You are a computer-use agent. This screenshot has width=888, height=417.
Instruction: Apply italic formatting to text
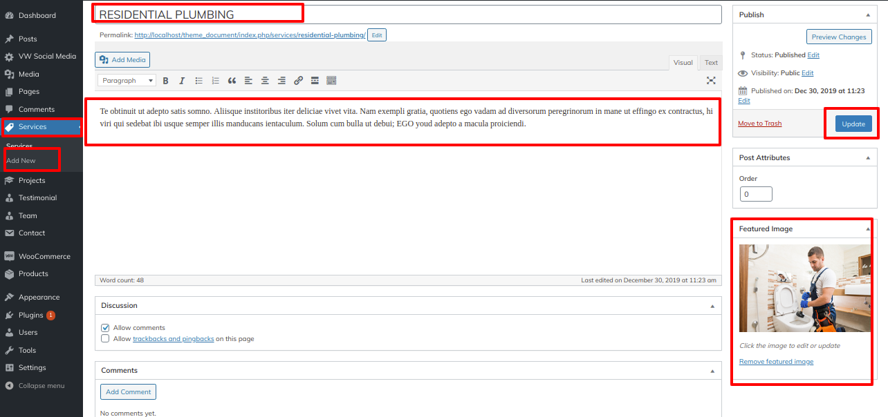click(182, 81)
